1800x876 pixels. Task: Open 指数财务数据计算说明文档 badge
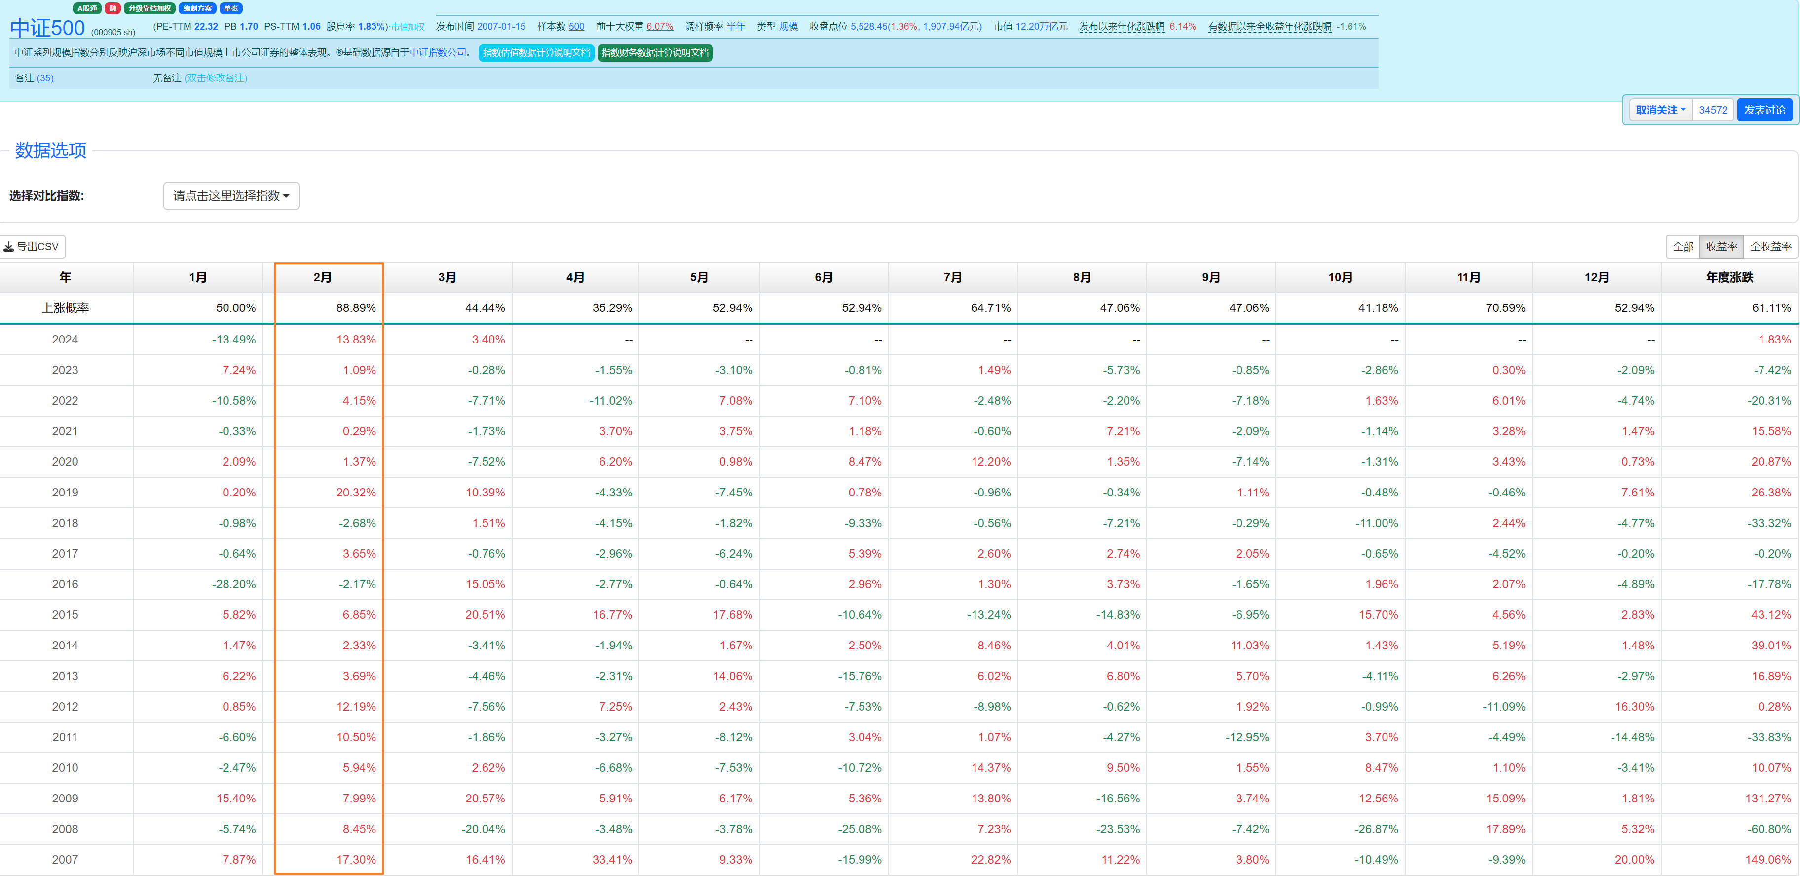655,53
